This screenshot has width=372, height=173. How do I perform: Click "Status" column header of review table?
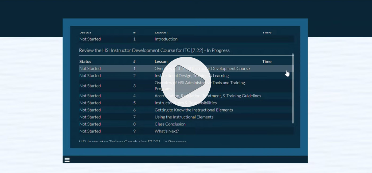pyautogui.click(x=85, y=61)
